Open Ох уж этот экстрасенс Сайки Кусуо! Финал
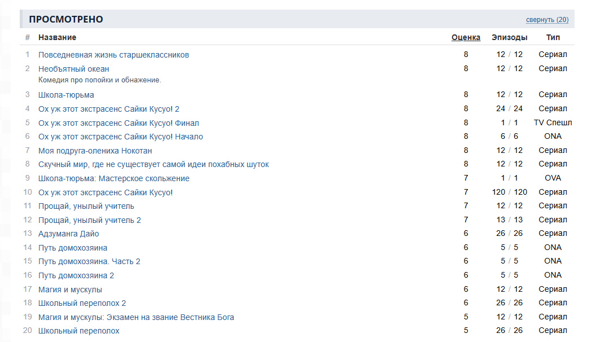 119,123
